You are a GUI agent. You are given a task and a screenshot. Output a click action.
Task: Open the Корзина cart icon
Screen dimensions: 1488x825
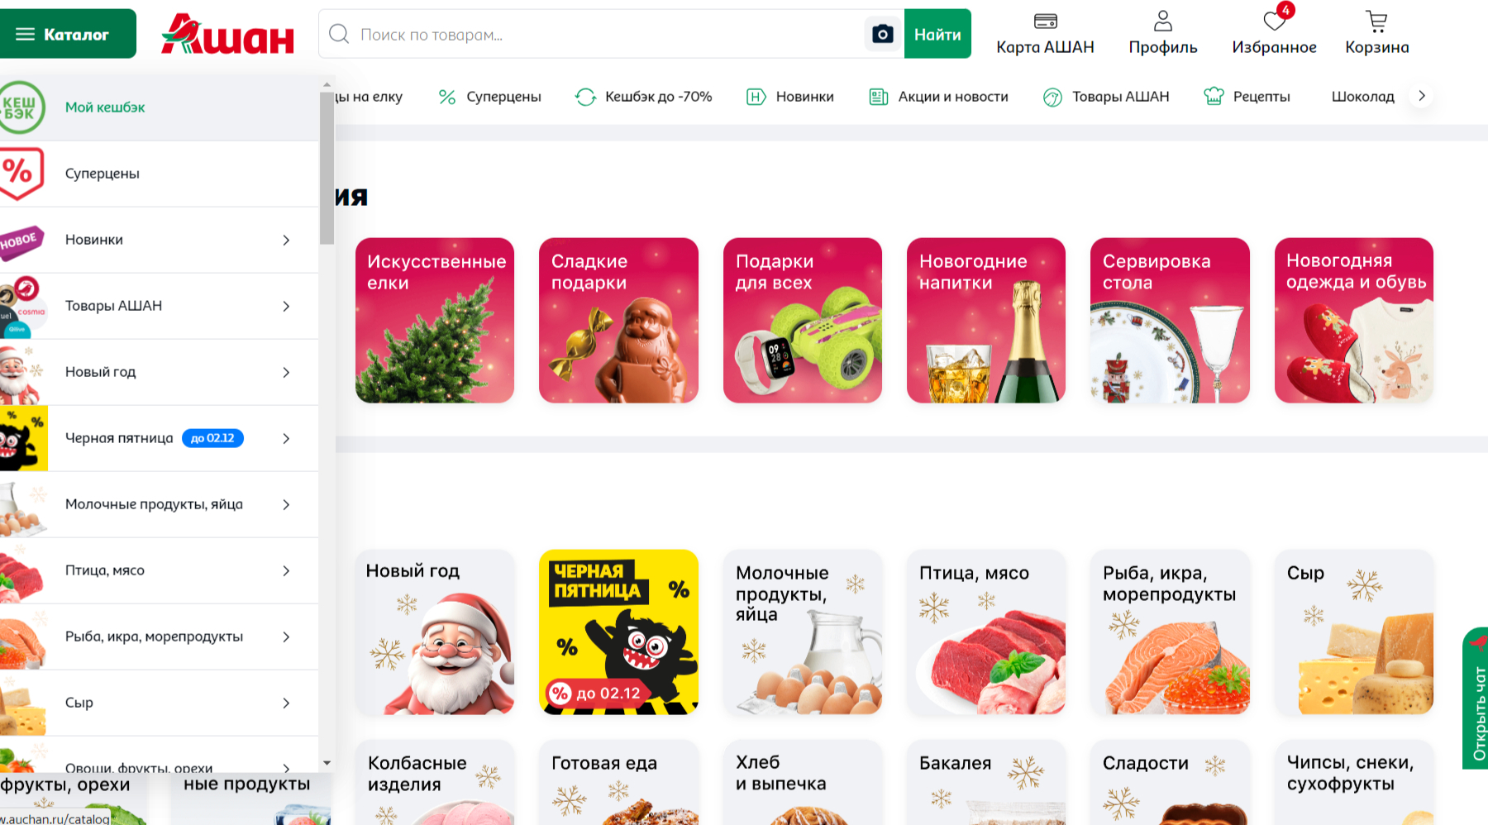click(x=1376, y=21)
